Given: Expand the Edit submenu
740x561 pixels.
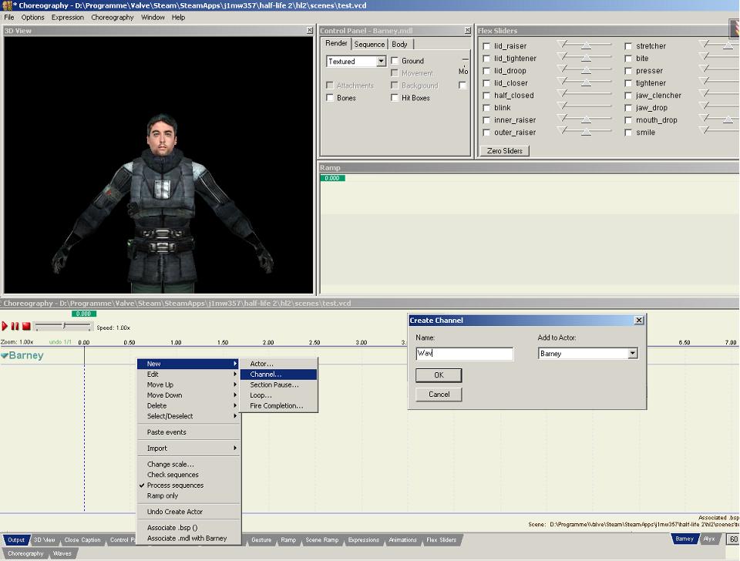Looking at the screenshot, I should pos(188,375).
